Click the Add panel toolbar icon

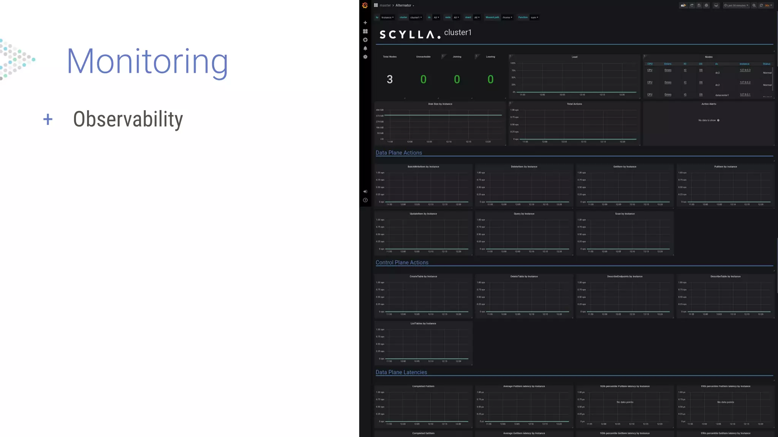pyautogui.click(x=683, y=5)
